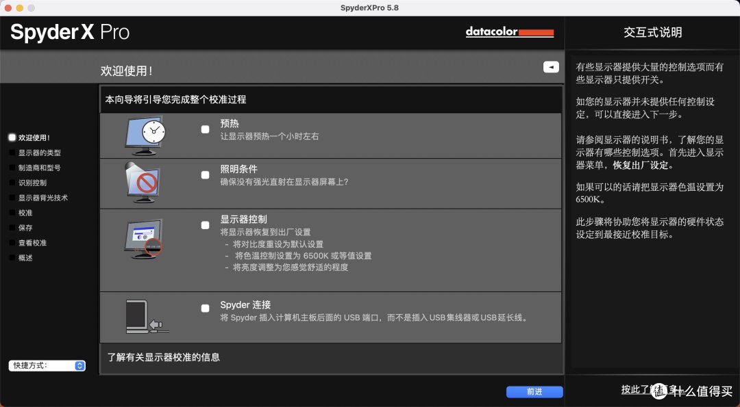
Task: Open 了解有关显示器校准的信息 link
Action: 163,357
